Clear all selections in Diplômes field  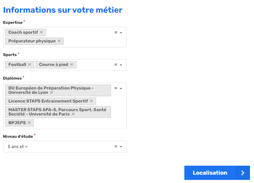[116, 88]
